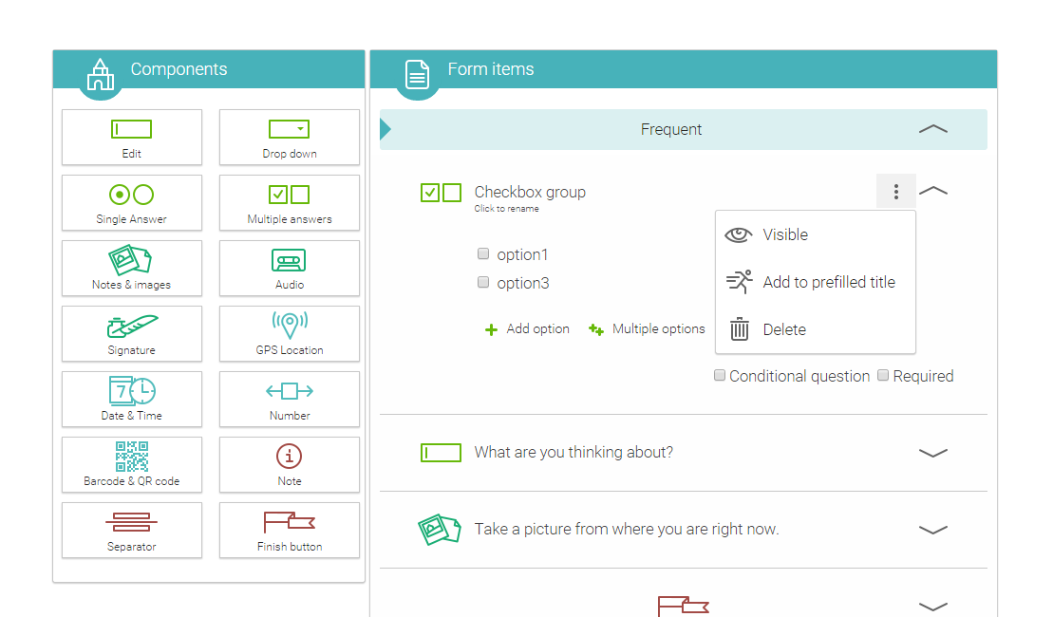Enable the Conditional question checkbox

[x=719, y=375]
